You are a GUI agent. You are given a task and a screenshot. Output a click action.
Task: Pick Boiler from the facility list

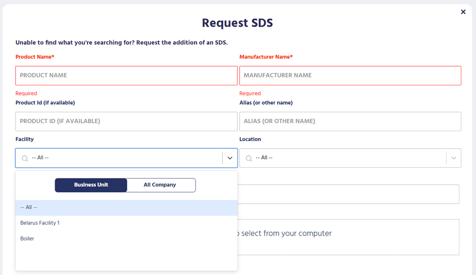tap(27, 238)
